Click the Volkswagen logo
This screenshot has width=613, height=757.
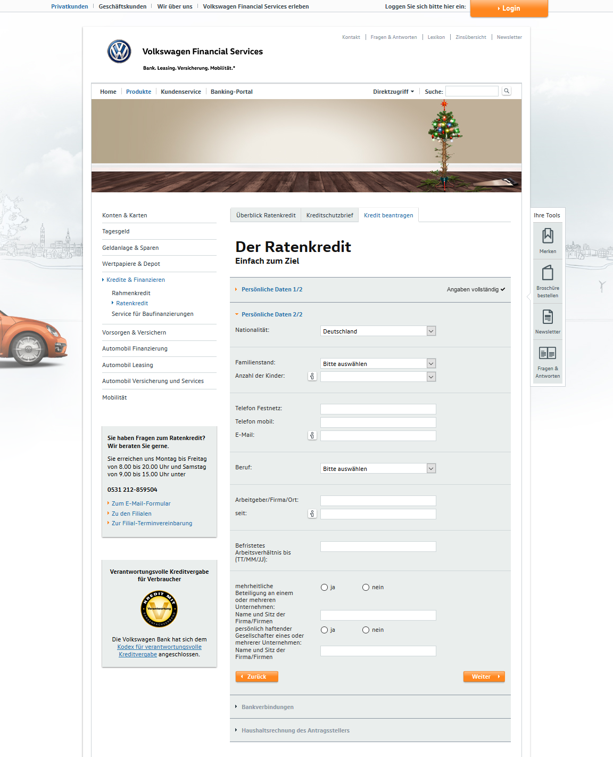click(119, 52)
